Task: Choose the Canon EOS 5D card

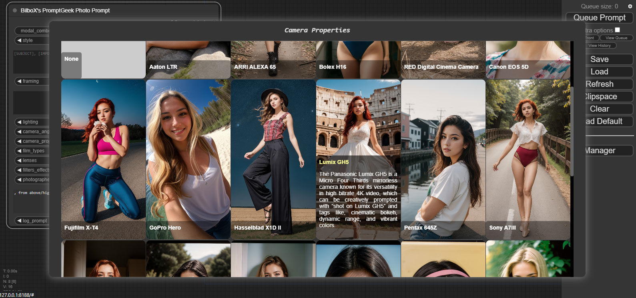Action: [528, 60]
